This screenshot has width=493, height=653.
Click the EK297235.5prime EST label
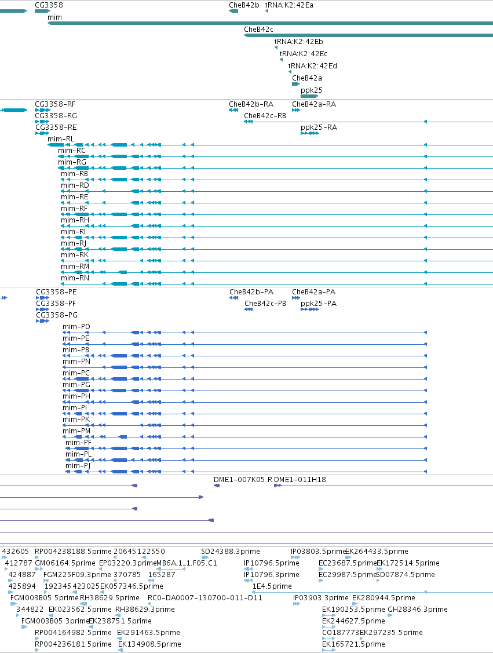click(x=391, y=632)
